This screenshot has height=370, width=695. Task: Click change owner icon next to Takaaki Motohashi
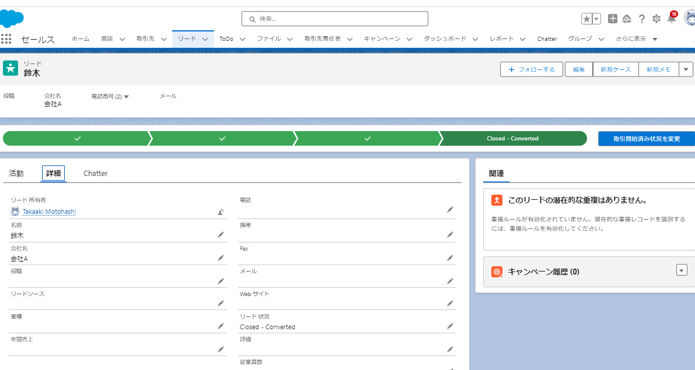pyautogui.click(x=221, y=212)
